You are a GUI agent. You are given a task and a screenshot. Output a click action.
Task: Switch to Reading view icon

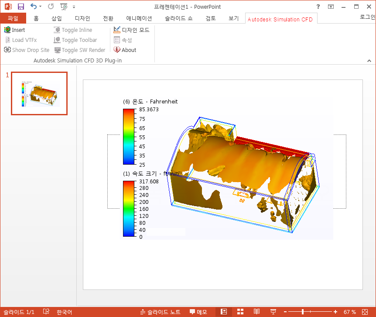(256, 312)
